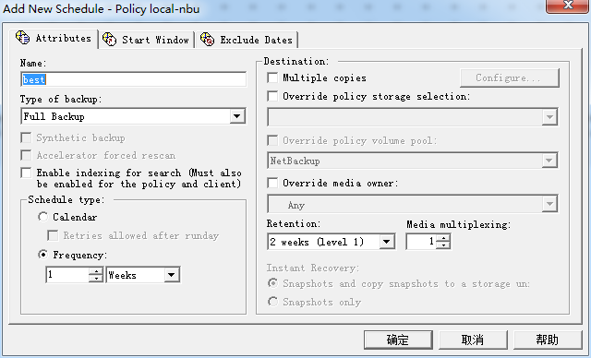Click the 确定 (OK) button
The height and width of the screenshot is (358, 591).
click(x=398, y=340)
